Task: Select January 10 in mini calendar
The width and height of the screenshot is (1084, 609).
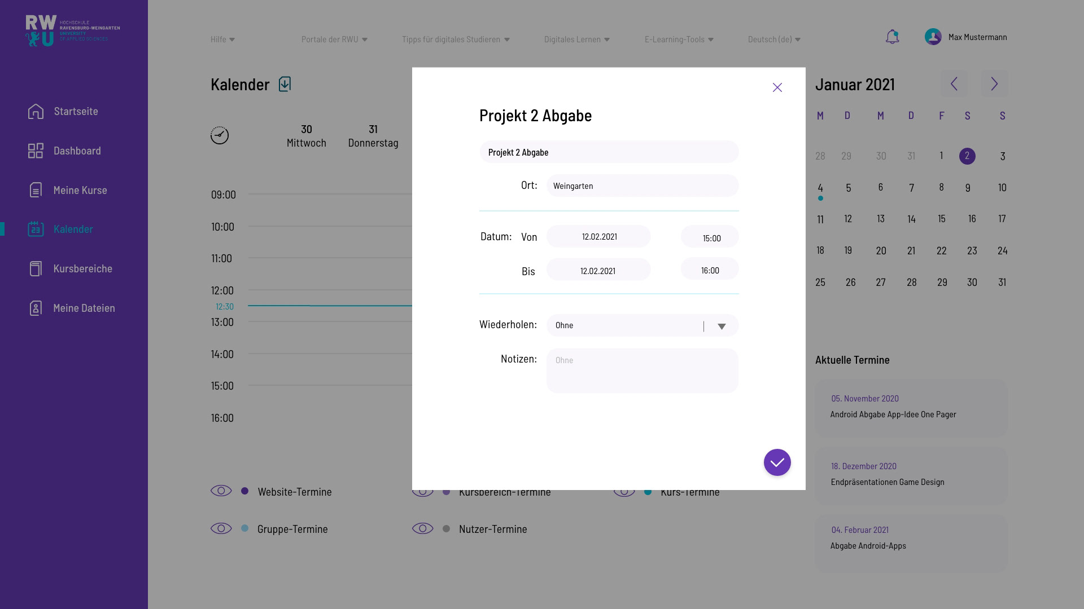Action: pyautogui.click(x=1002, y=188)
